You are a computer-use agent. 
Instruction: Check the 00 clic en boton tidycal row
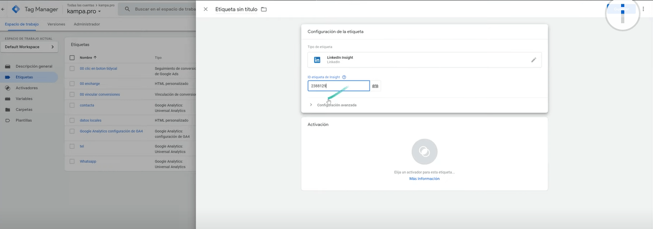(x=72, y=69)
